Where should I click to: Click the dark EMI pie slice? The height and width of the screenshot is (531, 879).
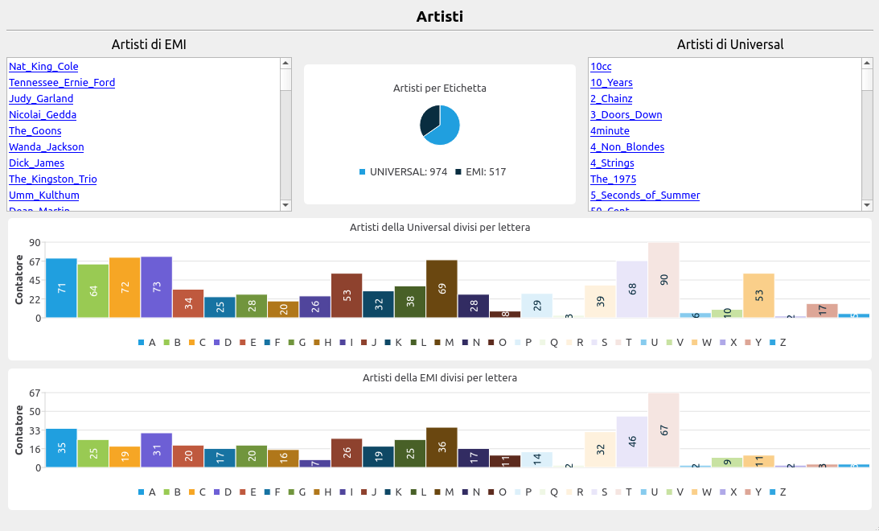(x=429, y=119)
